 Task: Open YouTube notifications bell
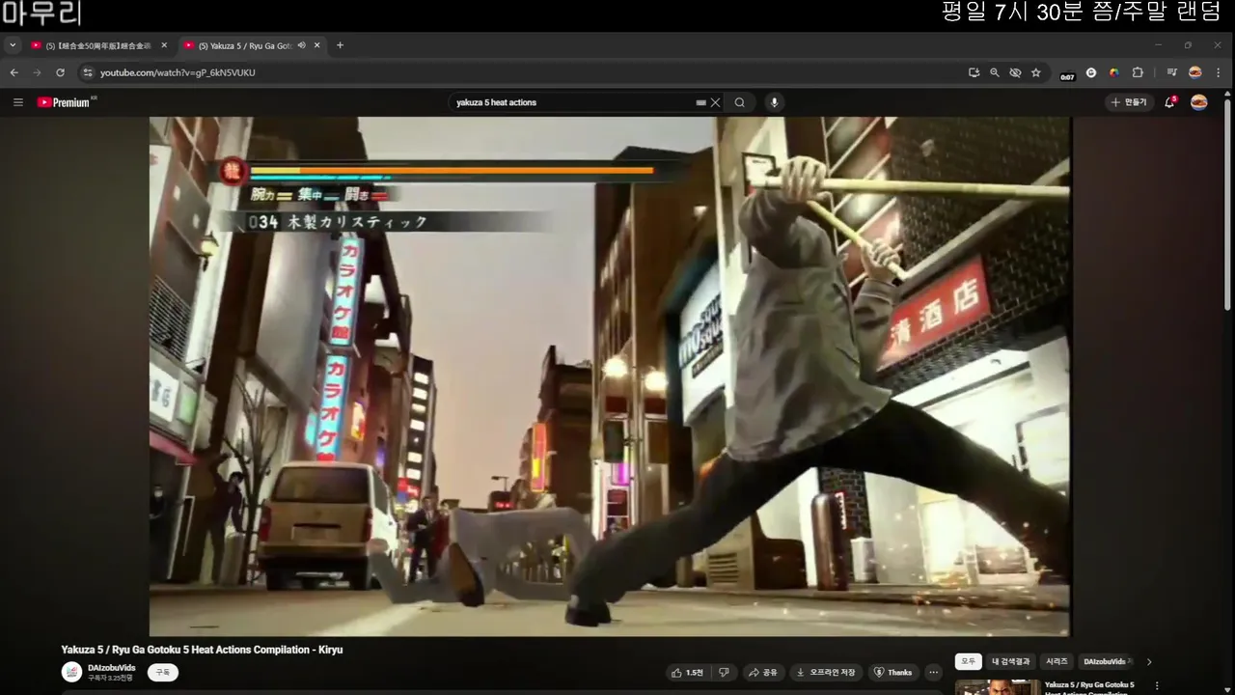[1169, 102]
